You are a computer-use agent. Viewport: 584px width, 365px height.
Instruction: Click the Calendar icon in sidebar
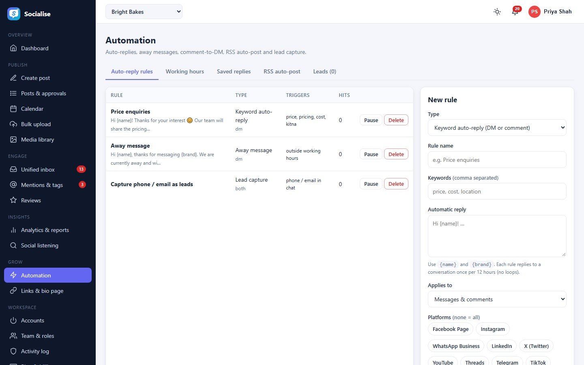[x=13, y=109]
